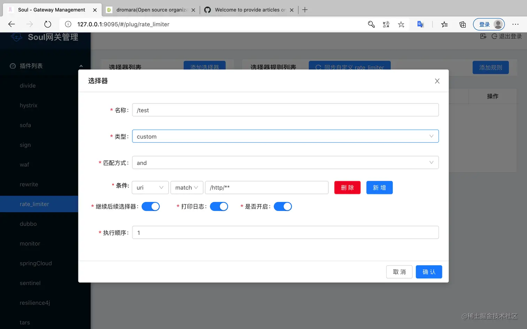527x329 pixels.
Task: Select dubbo in the sidebar
Action: pyautogui.click(x=28, y=224)
